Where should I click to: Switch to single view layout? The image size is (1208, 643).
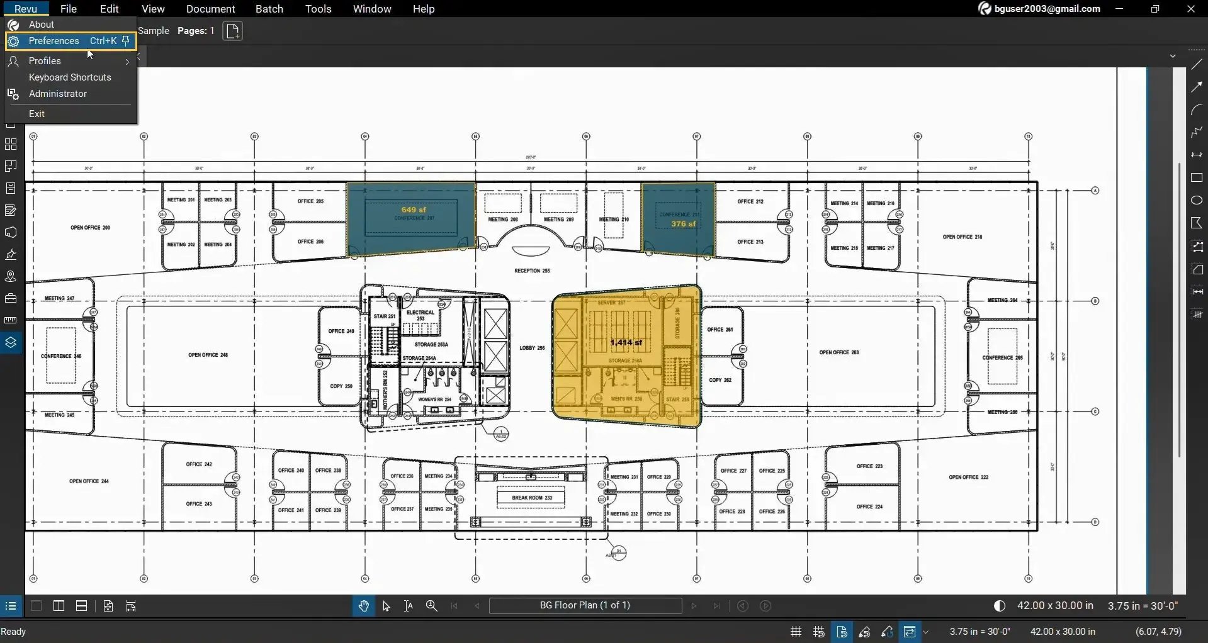[36, 606]
